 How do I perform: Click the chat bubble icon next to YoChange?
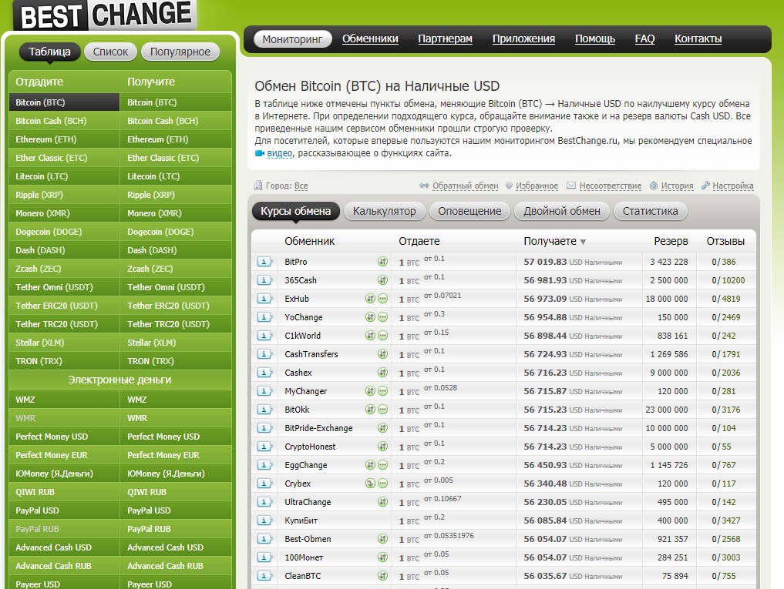382,317
